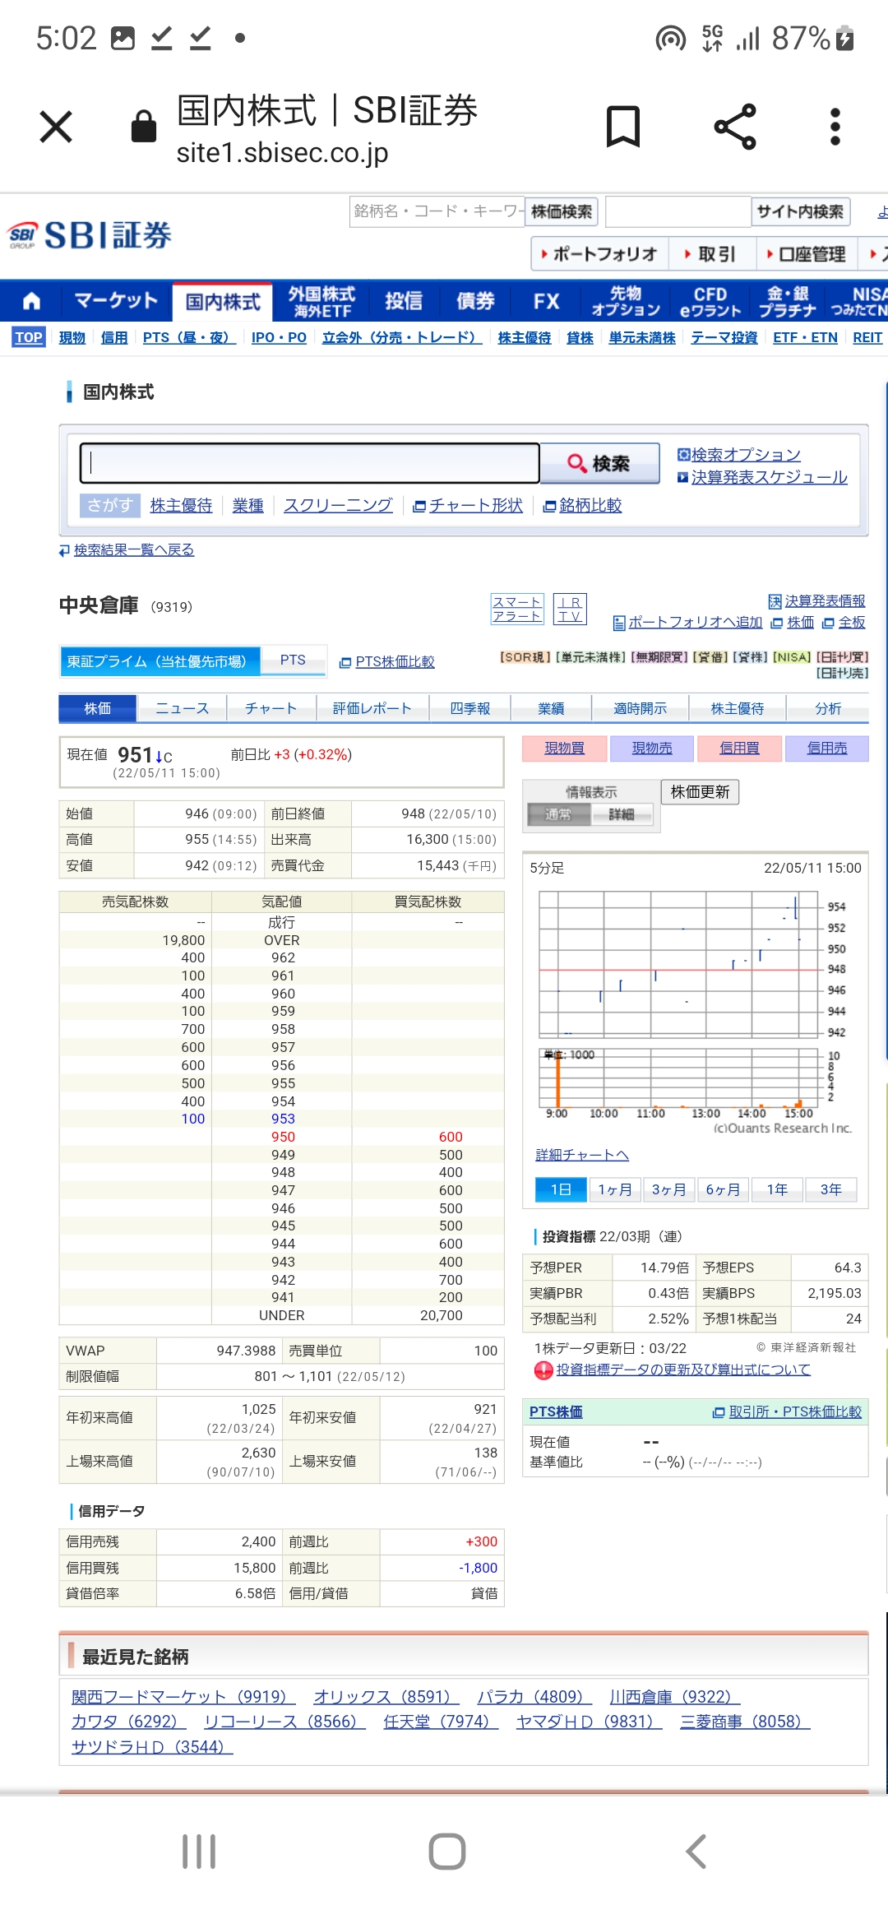Viewport: 888px width, 1905px height.
Task: Focus the 銘柄名・コード keyword field
Action: coord(437,211)
